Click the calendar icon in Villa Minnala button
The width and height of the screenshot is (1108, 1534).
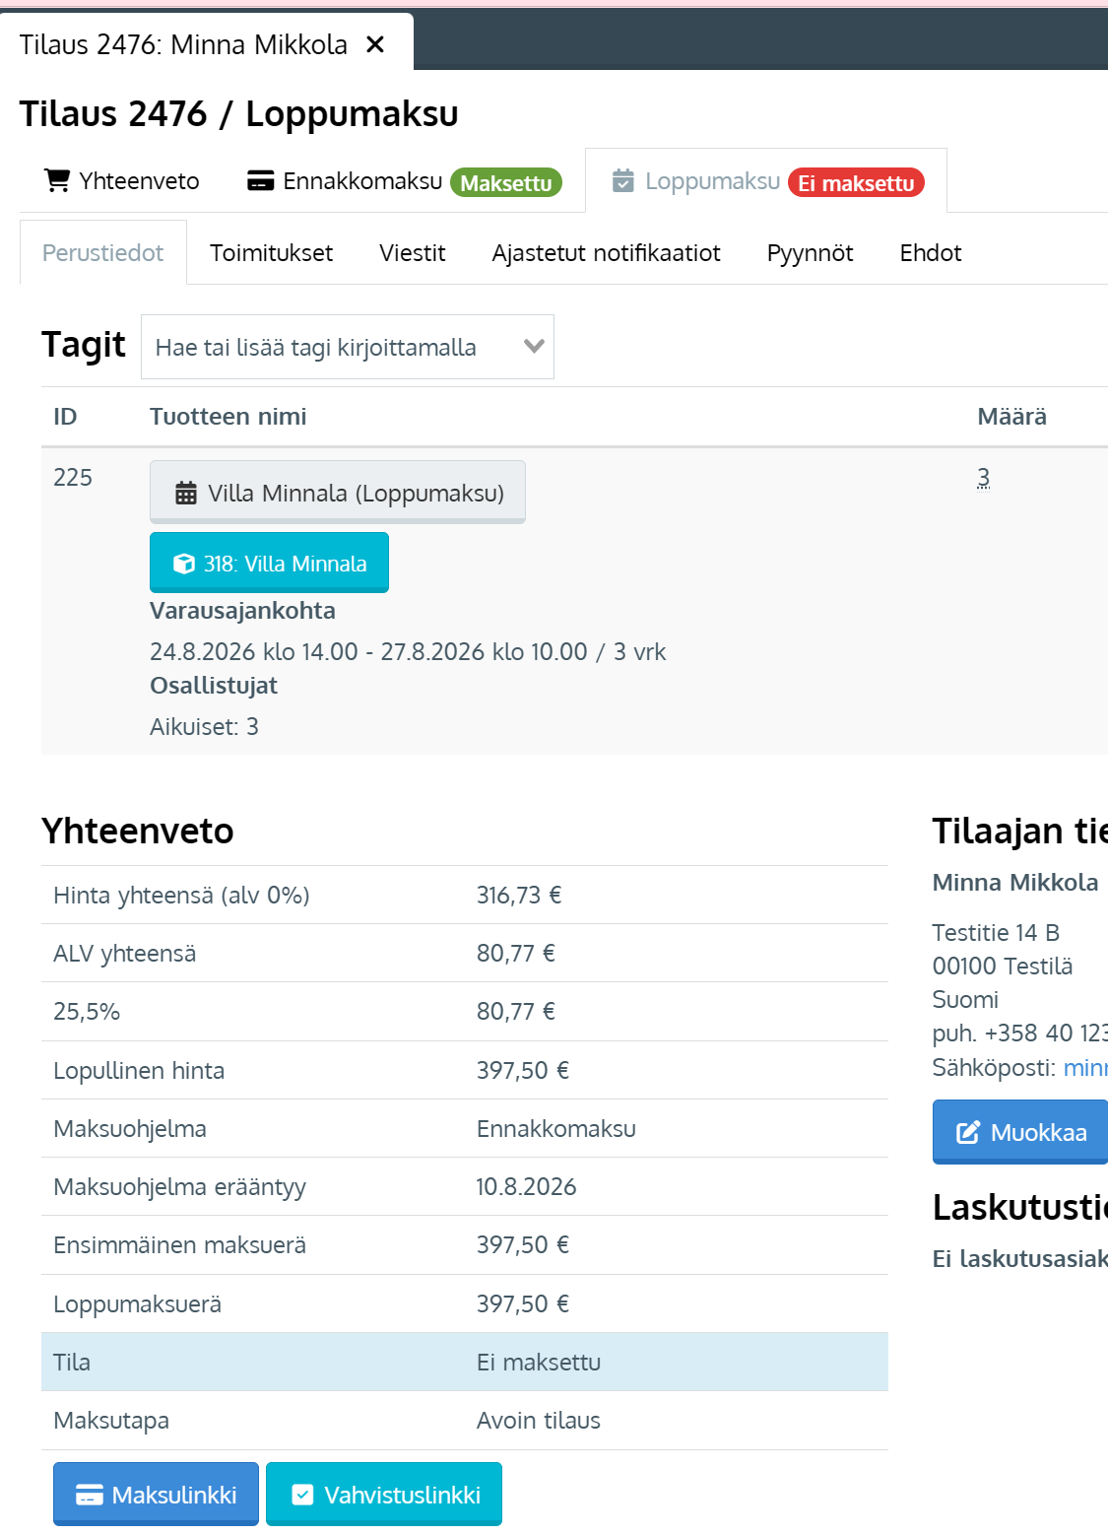(x=186, y=493)
